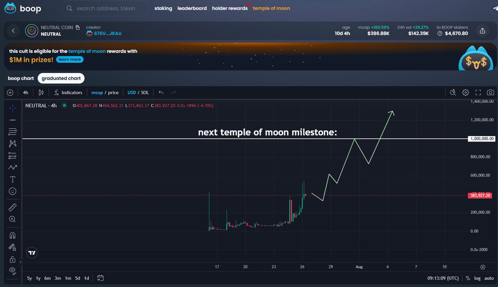Open the candle chart style selector
Screen dimensions: 498x287
41,92
